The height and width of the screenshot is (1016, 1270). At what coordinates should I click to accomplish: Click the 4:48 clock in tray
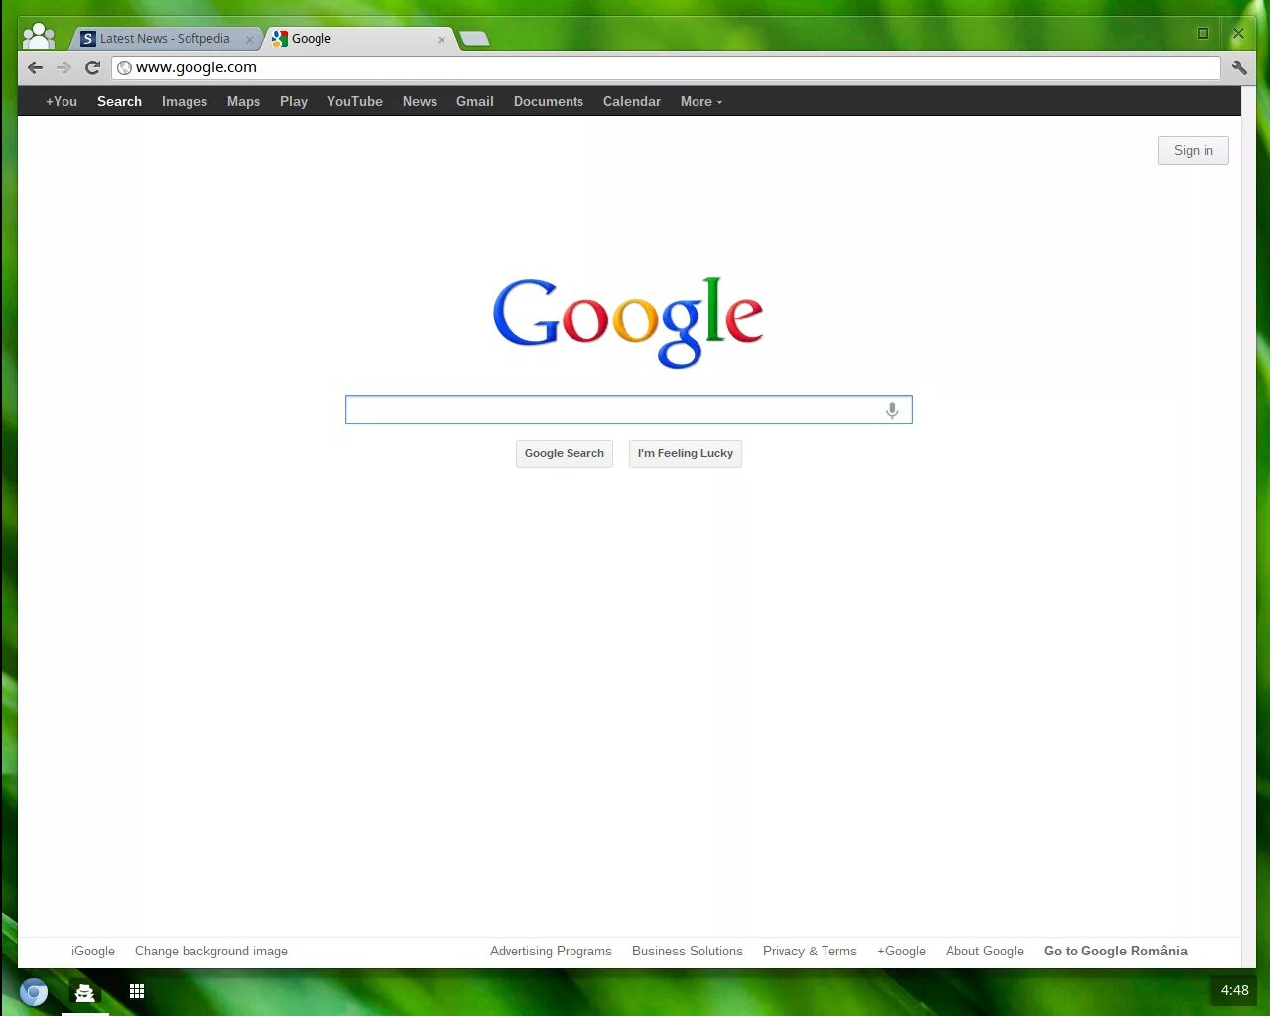[x=1235, y=990]
